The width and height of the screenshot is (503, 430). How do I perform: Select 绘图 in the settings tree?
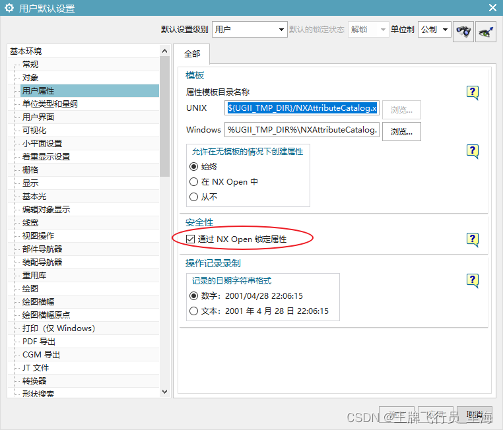(30, 288)
